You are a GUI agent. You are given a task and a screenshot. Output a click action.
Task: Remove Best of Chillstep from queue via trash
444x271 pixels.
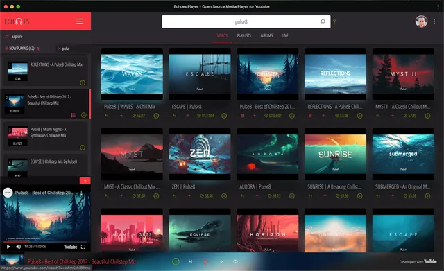(x=242, y=116)
